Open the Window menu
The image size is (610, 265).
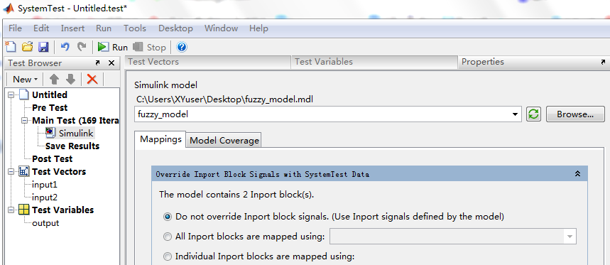click(x=221, y=28)
